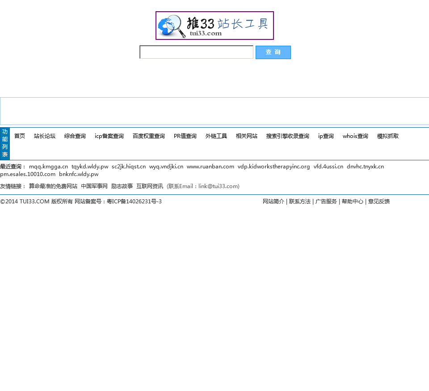This screenshot has height=391, width=429.
Task: Click the 查询 search button
Action: tap(273, 52)
